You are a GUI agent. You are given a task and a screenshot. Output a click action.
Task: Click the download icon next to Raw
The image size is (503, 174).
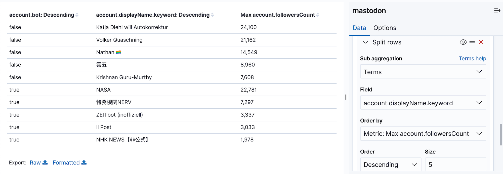45,162
